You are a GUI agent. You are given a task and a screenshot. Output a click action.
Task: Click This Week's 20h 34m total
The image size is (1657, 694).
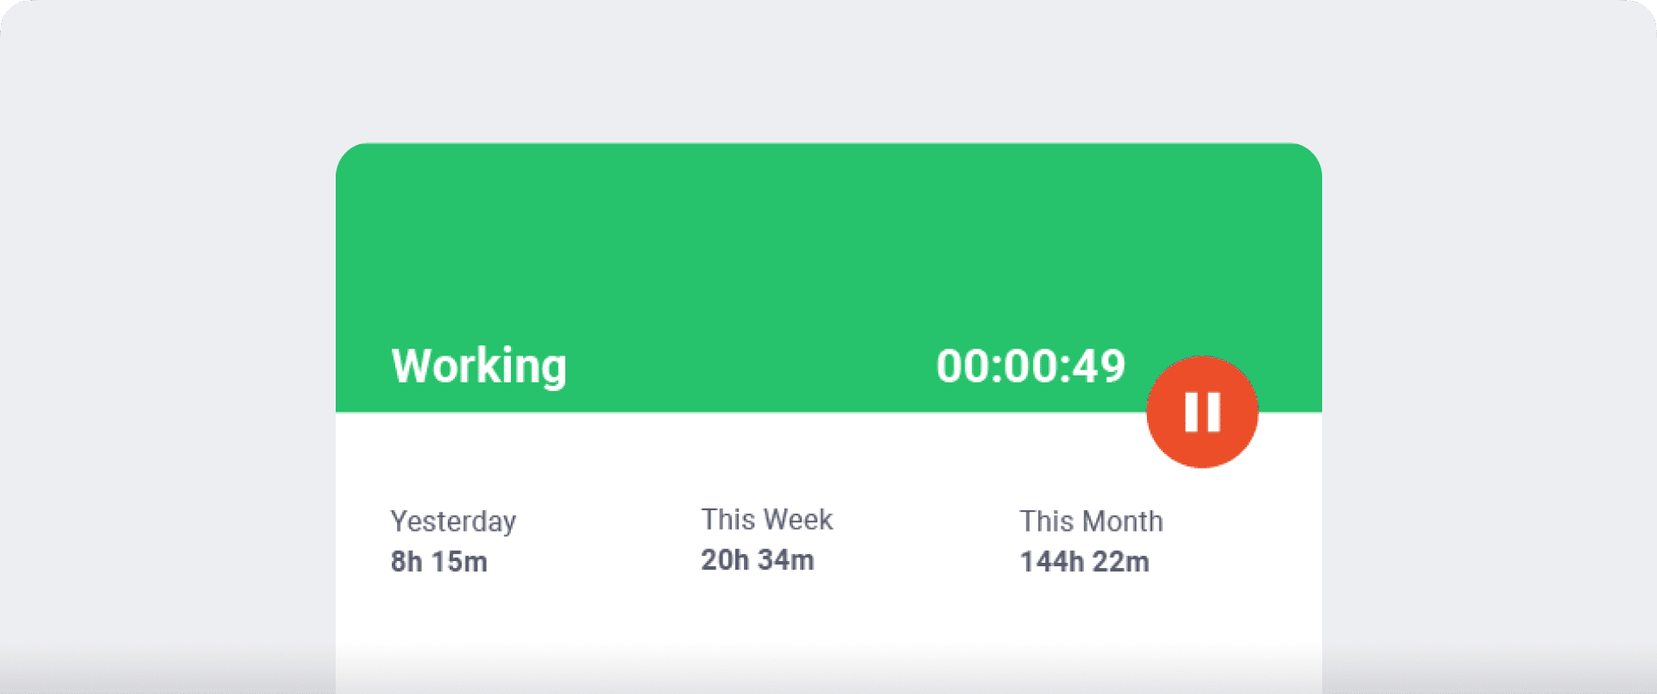click(757, 560)
